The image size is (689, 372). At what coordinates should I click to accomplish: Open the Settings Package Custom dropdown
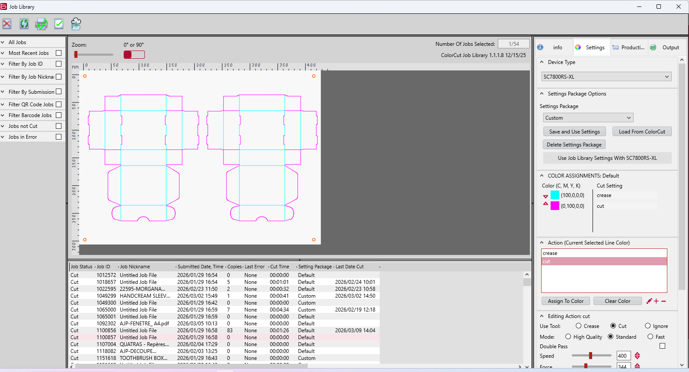point(588,118)
